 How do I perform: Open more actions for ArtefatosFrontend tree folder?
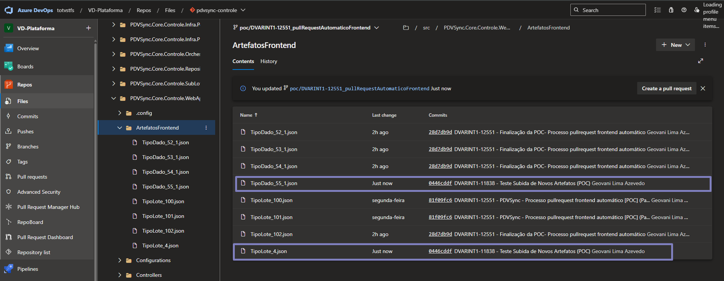click(x=206, y=128)
